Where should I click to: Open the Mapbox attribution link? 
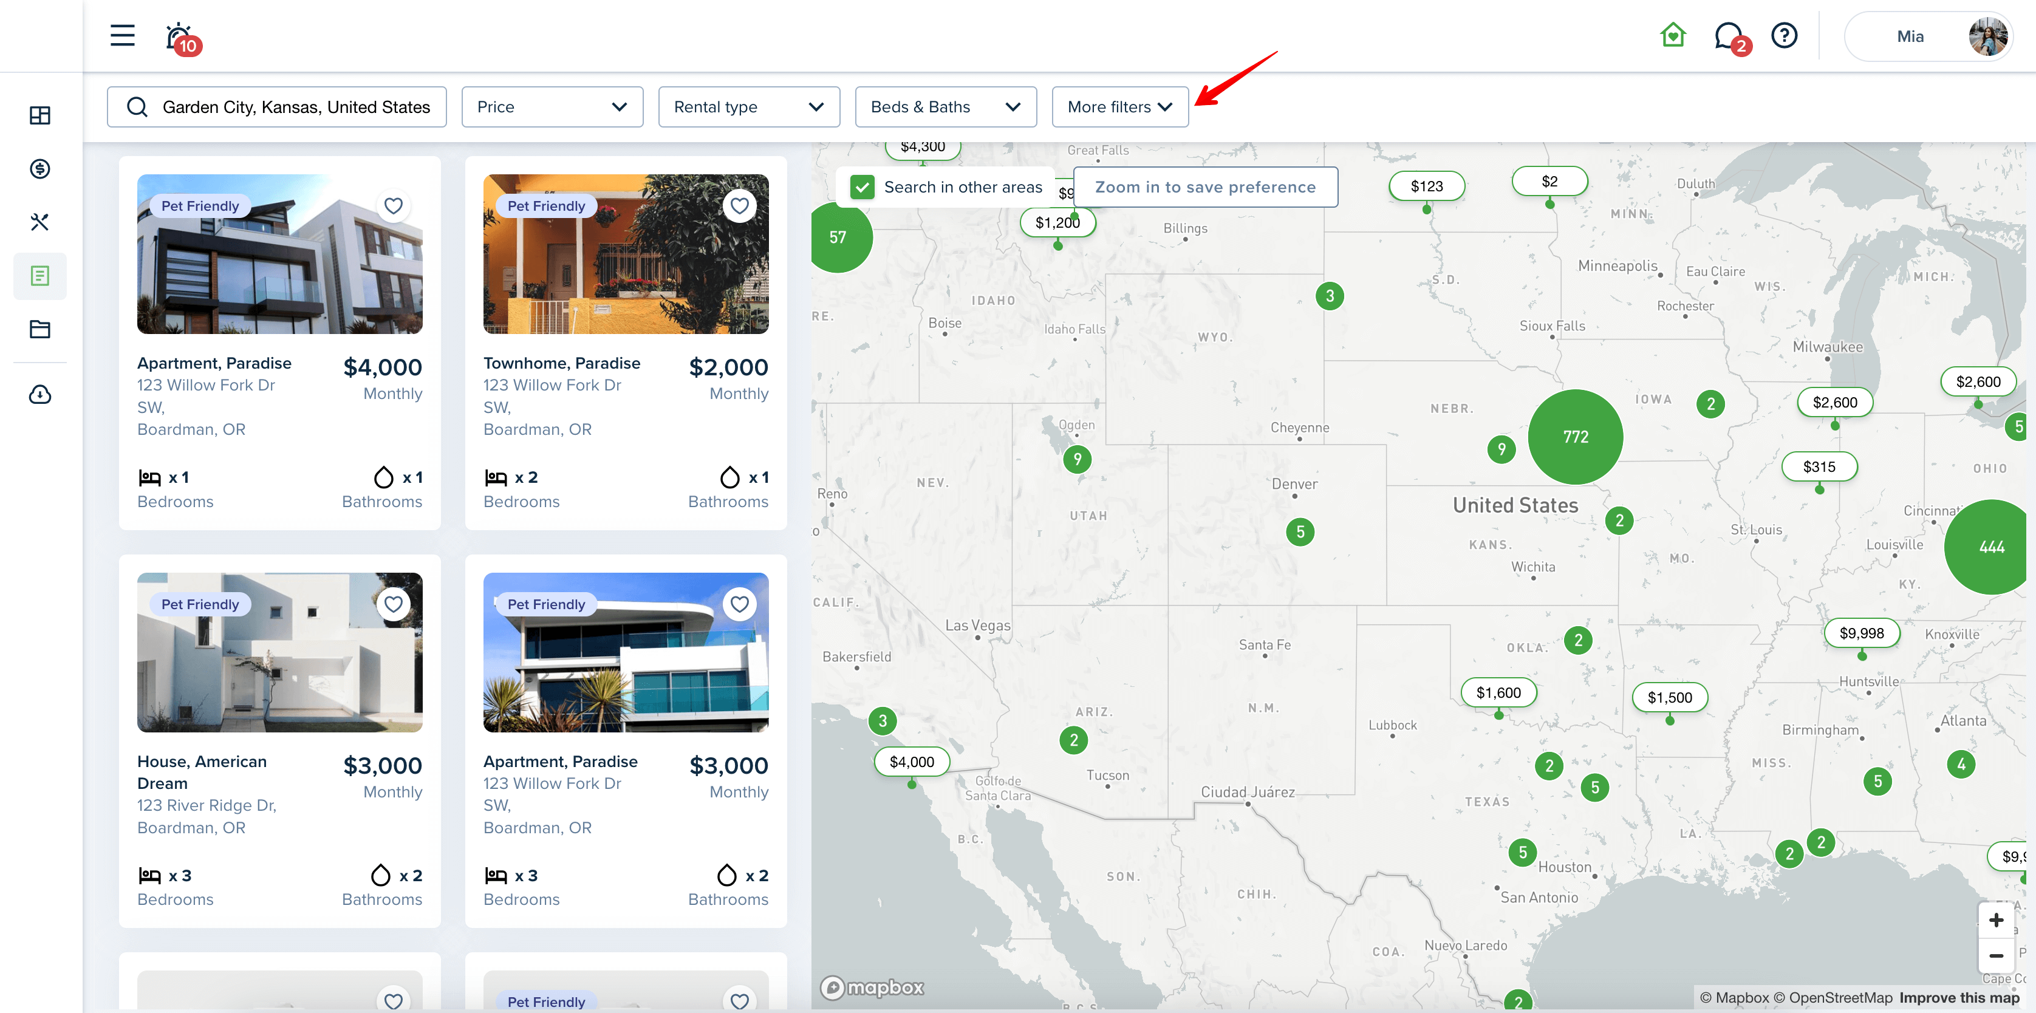[x=1734, y=997]
